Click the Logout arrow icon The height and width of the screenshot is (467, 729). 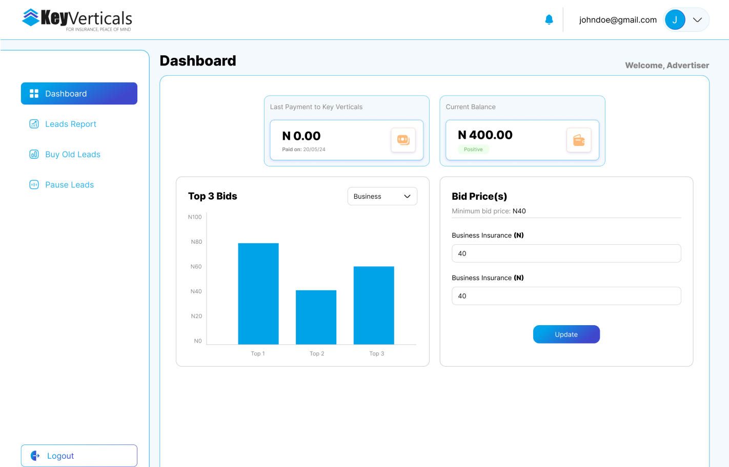point(35,456)
